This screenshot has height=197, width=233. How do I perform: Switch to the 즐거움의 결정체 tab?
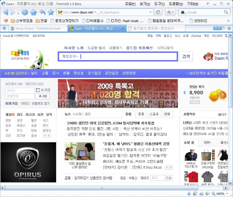(156, 28)
